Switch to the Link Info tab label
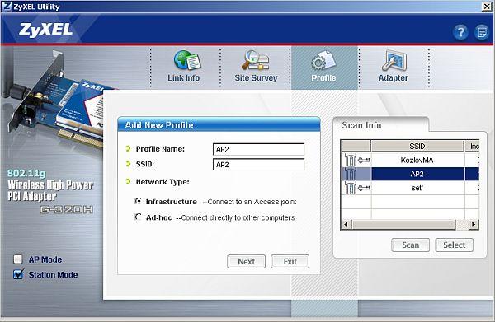 tap(183, 77)
